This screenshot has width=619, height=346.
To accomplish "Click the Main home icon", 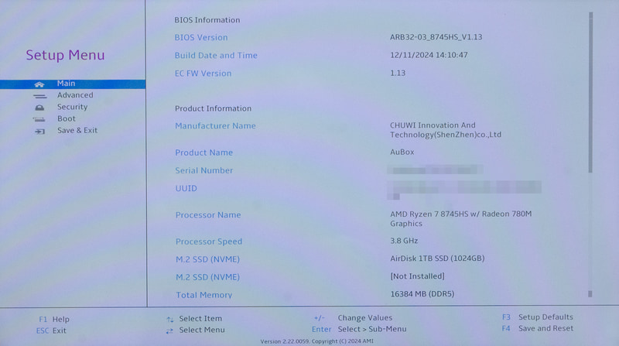I will click(x=39, y=84).
